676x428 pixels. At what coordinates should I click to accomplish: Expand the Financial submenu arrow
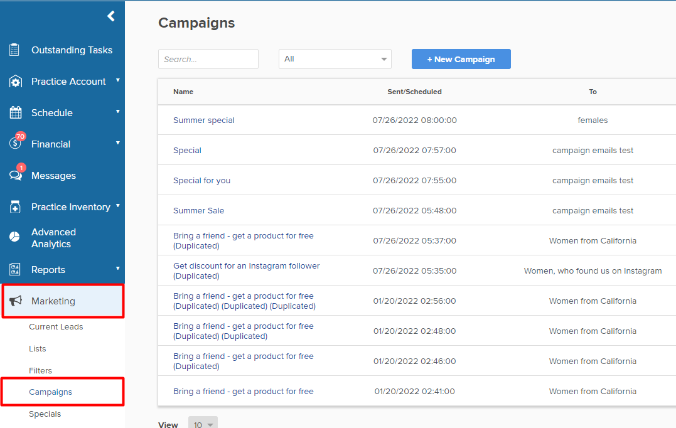(x=117, y=143)
